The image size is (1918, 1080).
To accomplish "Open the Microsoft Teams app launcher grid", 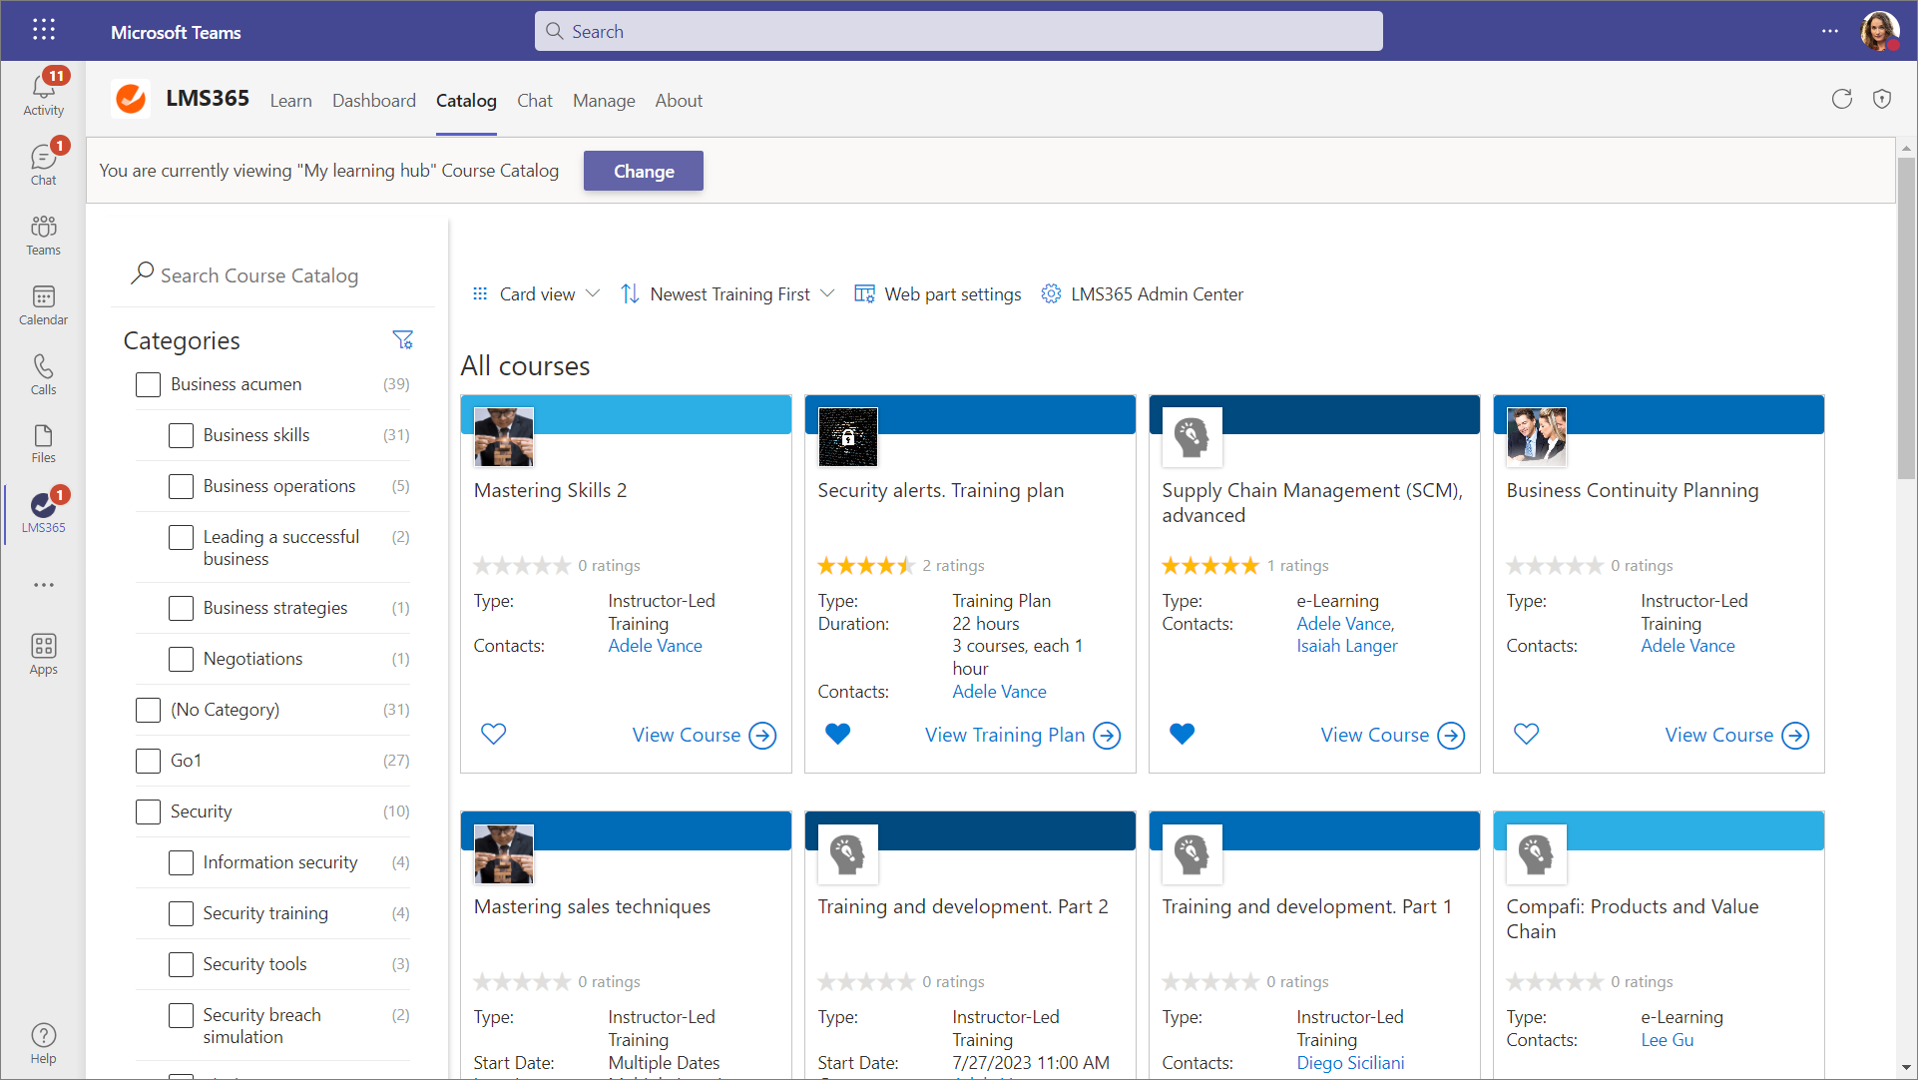I will tap(43, 31).
